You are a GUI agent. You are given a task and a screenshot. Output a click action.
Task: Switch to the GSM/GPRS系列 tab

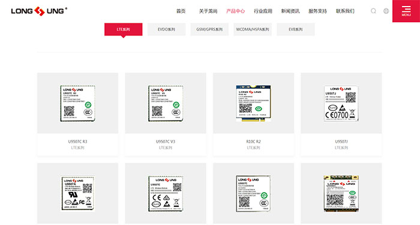click(209, 29)
